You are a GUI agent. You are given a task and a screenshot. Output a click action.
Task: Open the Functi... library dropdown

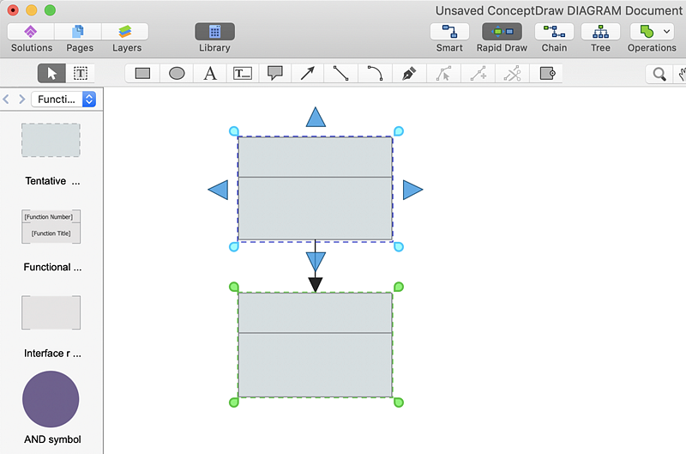[x=63, y=100]
